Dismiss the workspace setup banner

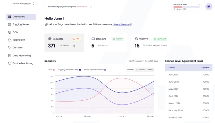click(91, 6)
